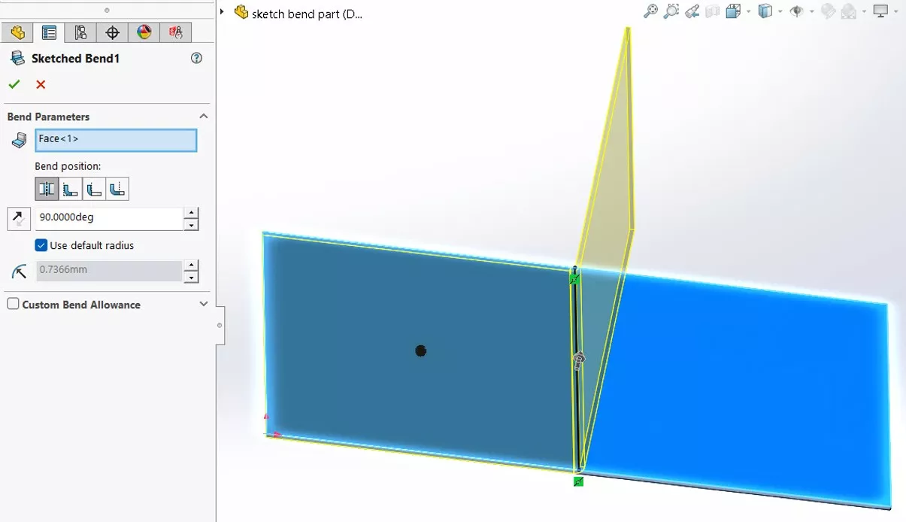Open the FeatureManager Design Tree tab
The width and height of the screenshot is (906, 522).
pyautogui.click(x=17, y=32)
